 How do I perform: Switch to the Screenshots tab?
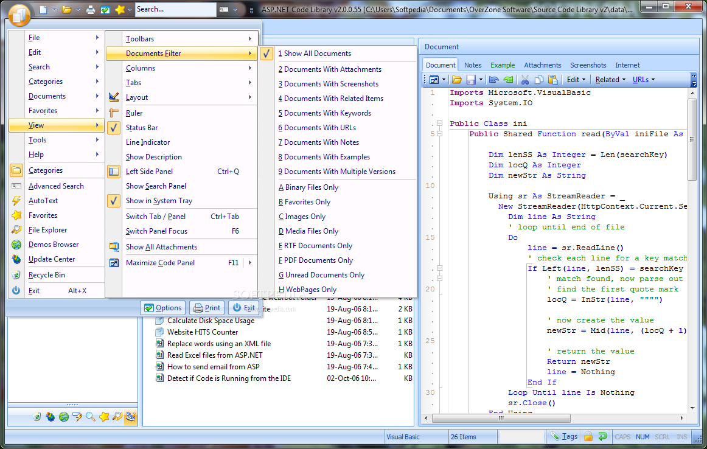588,65
